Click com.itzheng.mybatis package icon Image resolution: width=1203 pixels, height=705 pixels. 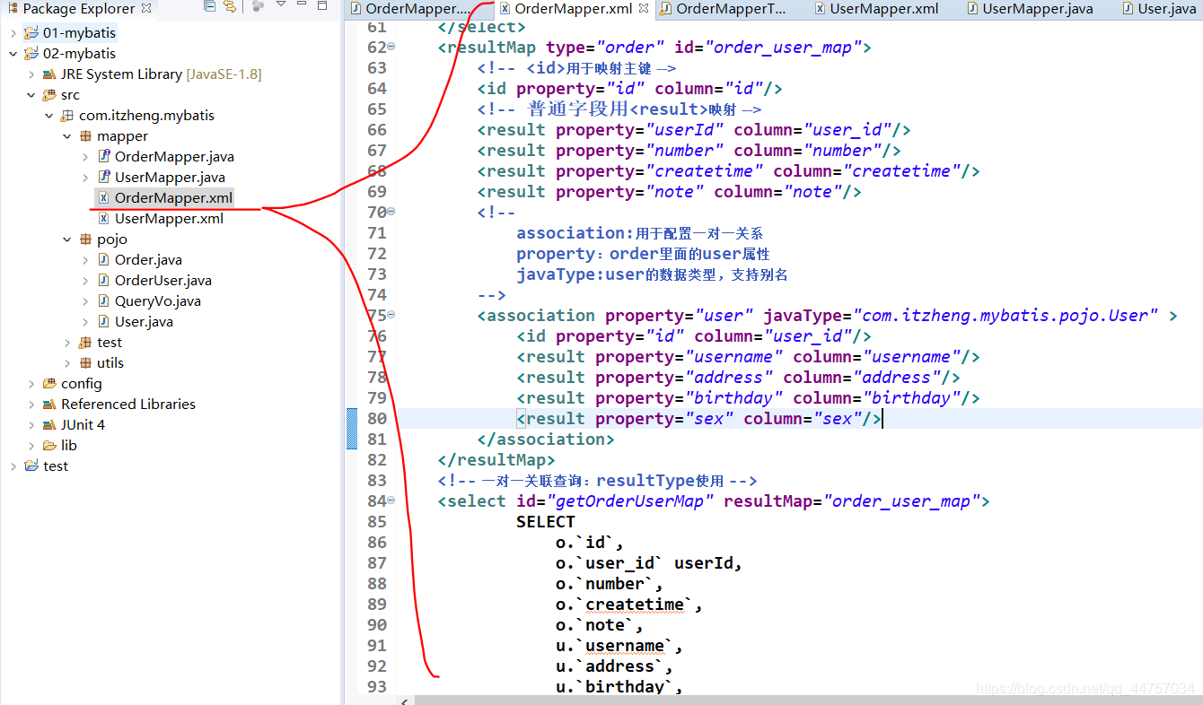[67, 116]
